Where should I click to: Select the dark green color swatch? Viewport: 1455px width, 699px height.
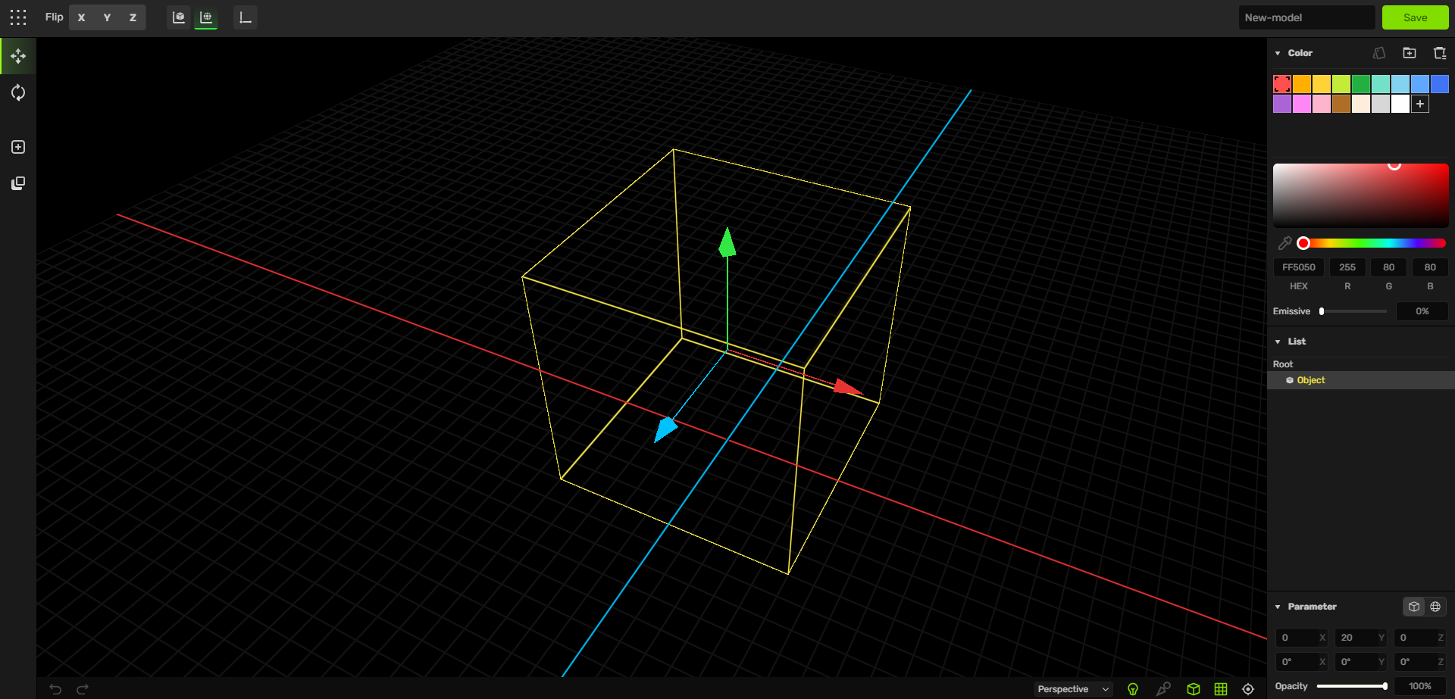pyautogui.click(x=1361, y=84)
